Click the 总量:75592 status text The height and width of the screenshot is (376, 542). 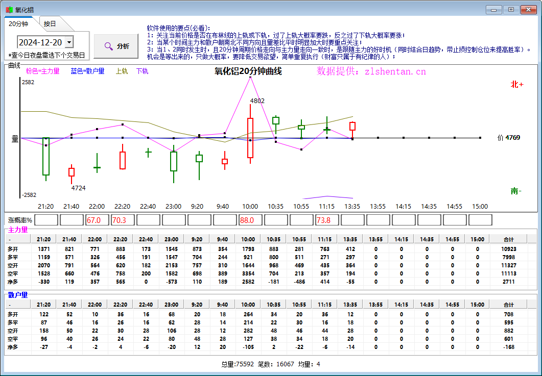[x=238, y=364]
